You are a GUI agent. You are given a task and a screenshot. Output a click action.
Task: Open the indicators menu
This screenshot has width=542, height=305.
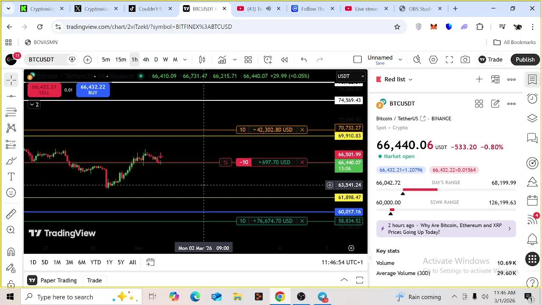(222, 60)
